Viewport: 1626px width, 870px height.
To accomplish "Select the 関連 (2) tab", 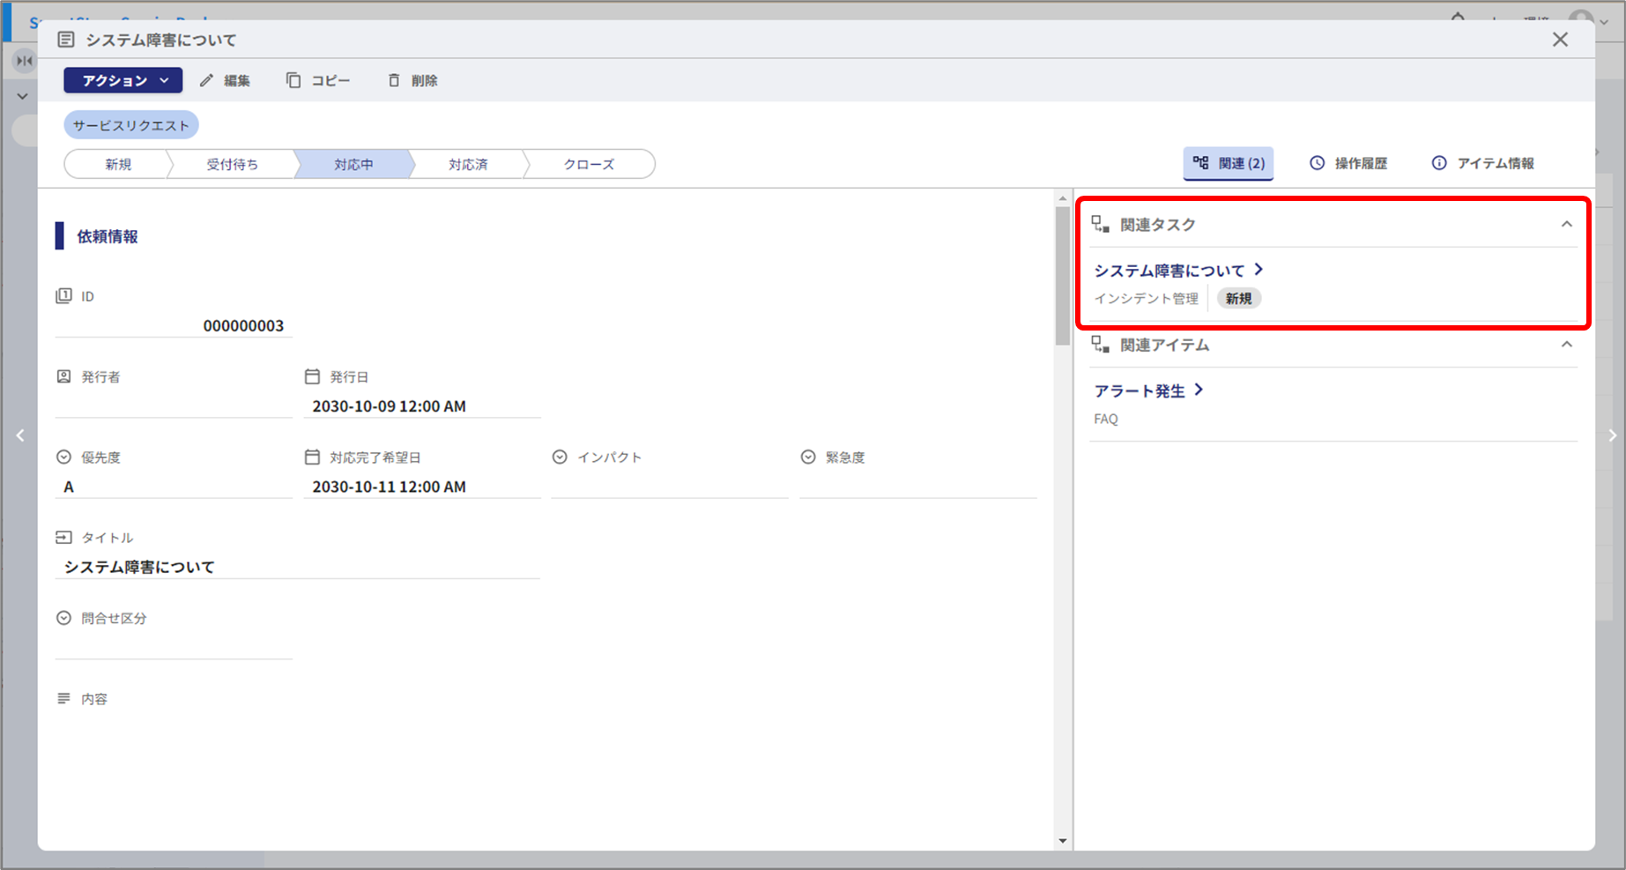I will pyautogui.click(x=1229, y=163).
